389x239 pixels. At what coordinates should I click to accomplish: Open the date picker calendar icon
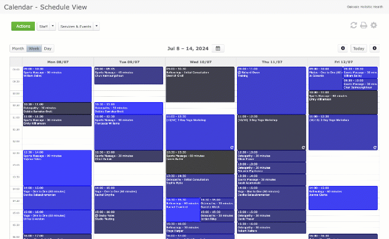pos(218,48)
